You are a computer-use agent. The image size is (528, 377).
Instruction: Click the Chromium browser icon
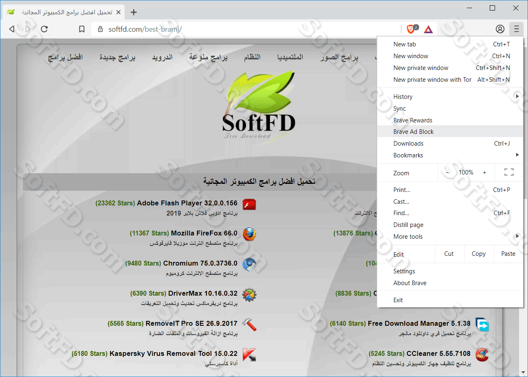[249, 264]
